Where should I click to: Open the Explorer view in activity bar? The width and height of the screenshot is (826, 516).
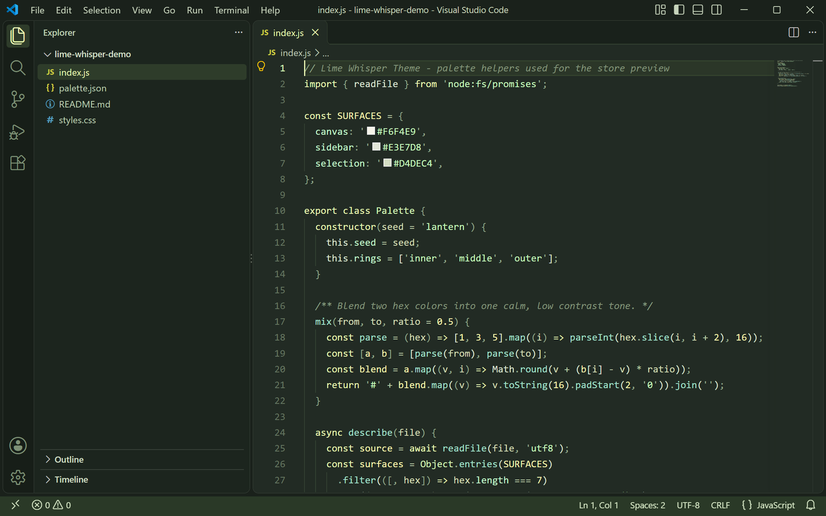point(18,36)
